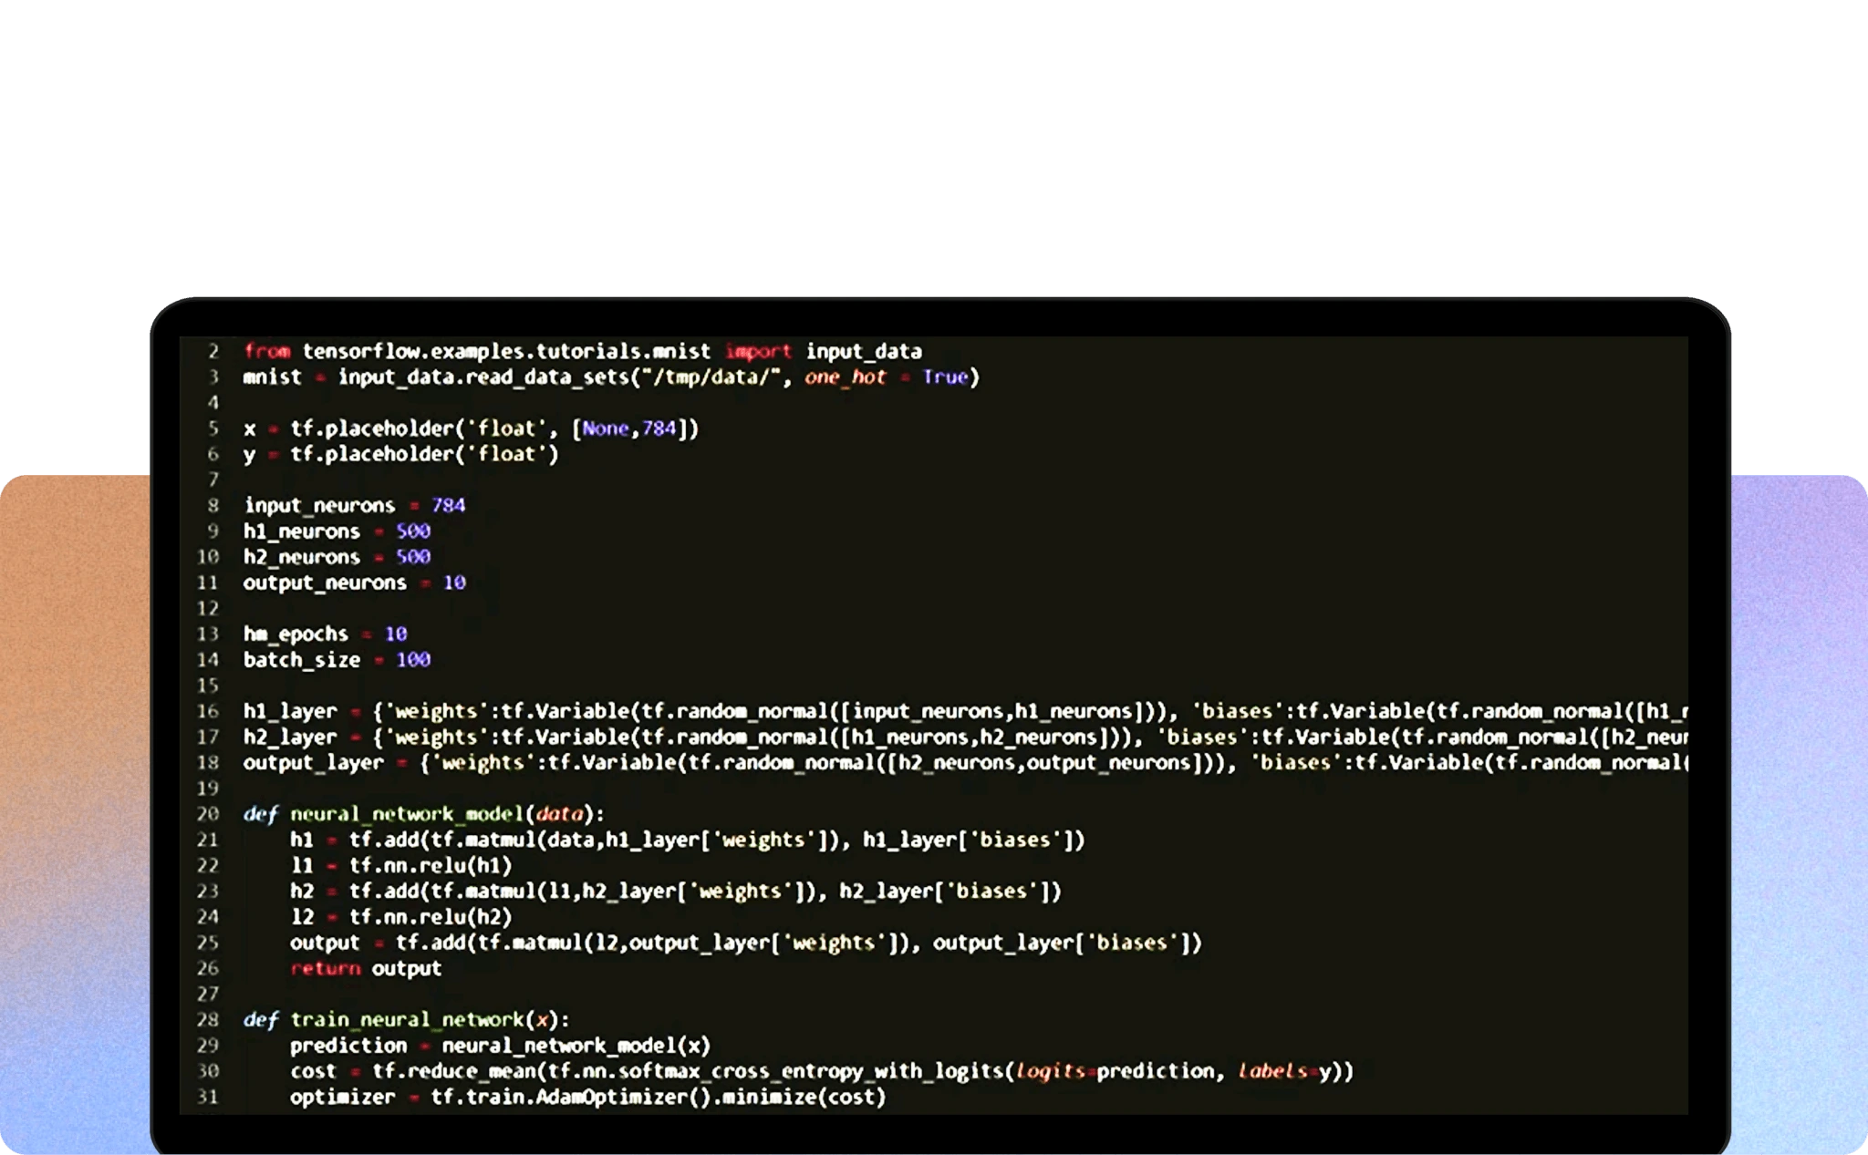Click 'AdamOptimizer' on line 31
This screenshot has height=1155, width=1868.
pyautogui.click(x=611, y=1098)
